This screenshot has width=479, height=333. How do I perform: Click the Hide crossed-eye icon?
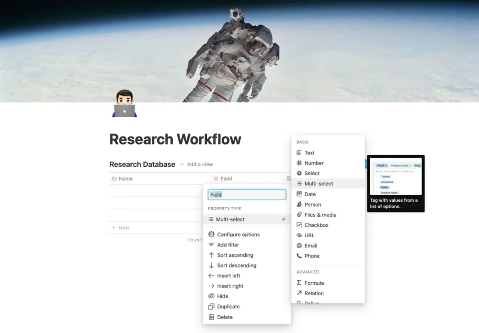[211, 296]
